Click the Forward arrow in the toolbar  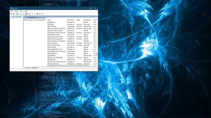coord(14,14)
